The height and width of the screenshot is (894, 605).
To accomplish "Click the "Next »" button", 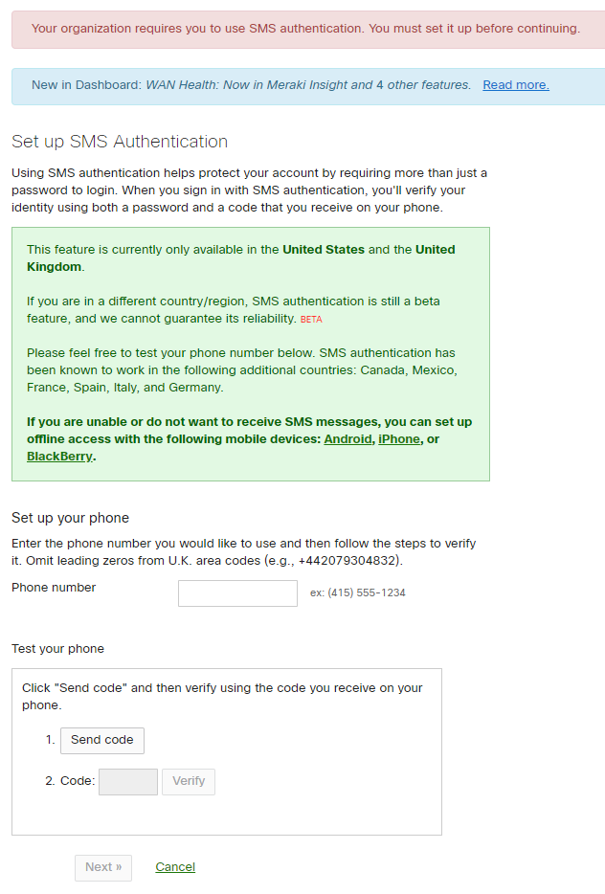I will 102,867.
